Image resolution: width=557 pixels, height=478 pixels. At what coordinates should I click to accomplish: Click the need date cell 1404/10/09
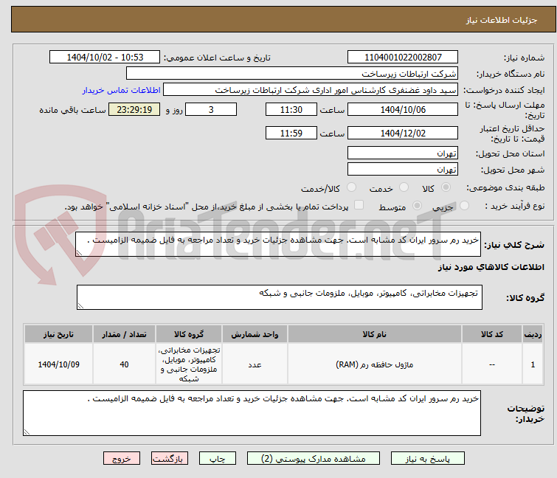click(58, 364)
